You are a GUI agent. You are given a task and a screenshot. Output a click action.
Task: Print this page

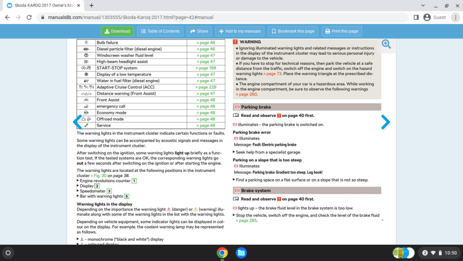(x=342, y=31)
